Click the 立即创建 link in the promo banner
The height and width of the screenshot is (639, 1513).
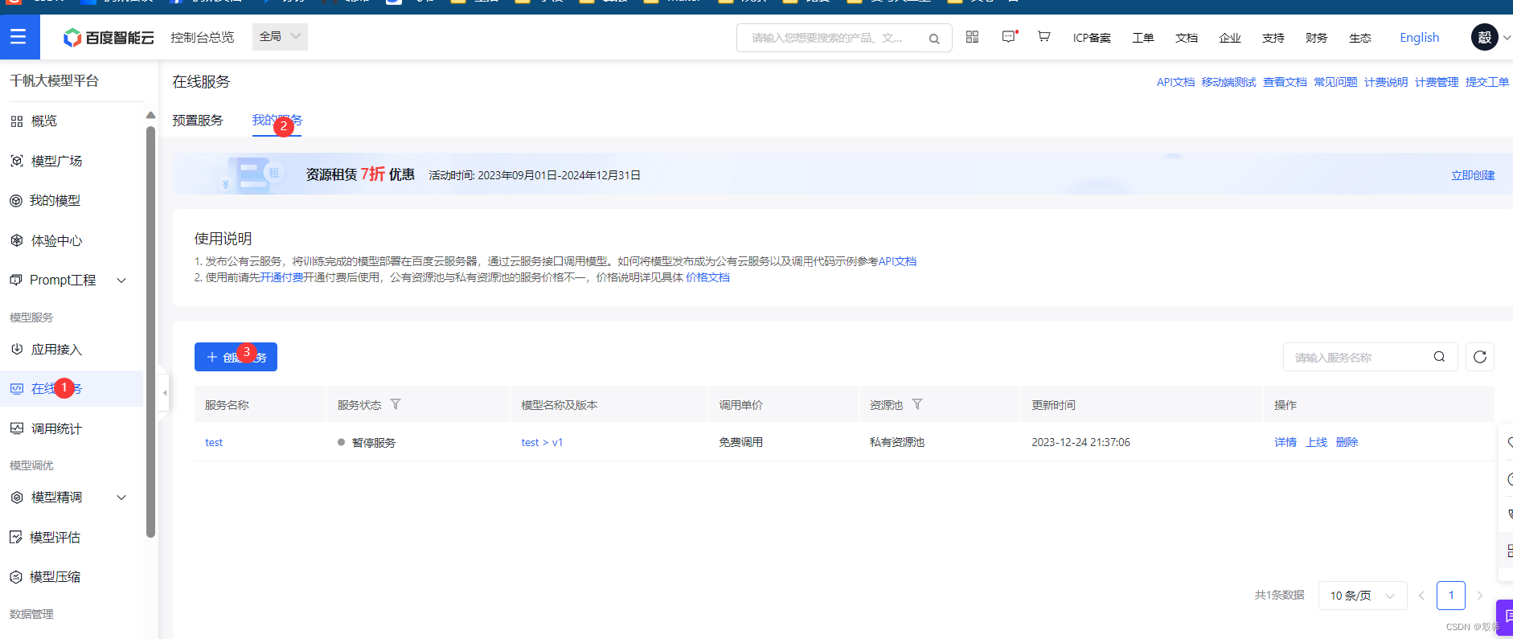pyautogui.click(x=1473, y=175)
